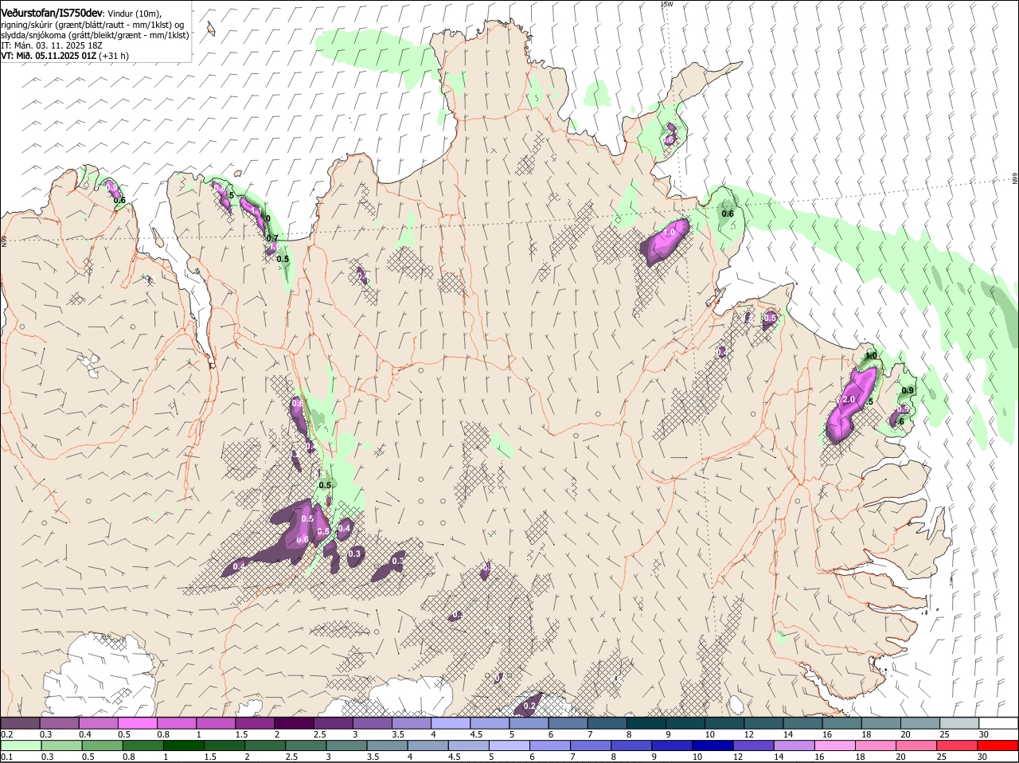Screen dimensions: 1019x763
Task: Click the dark teal 8–9 swatch in upper legend row
Action: pos(646,722)
